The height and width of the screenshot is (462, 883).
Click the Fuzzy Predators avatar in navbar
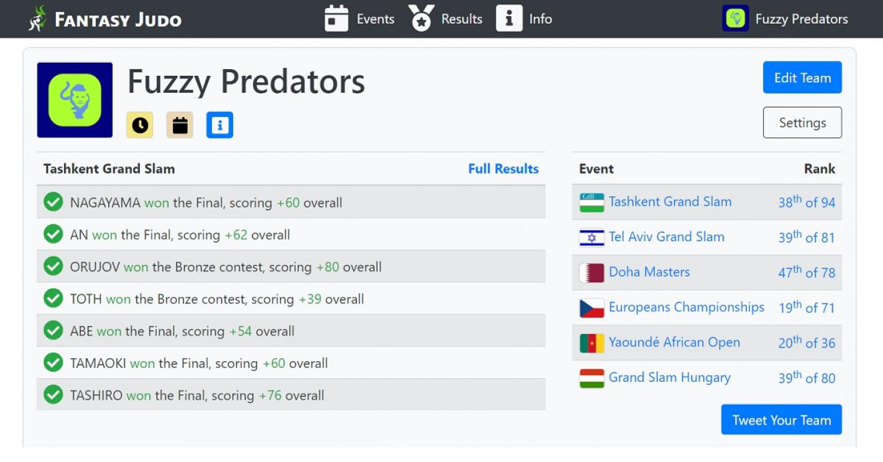736,19
